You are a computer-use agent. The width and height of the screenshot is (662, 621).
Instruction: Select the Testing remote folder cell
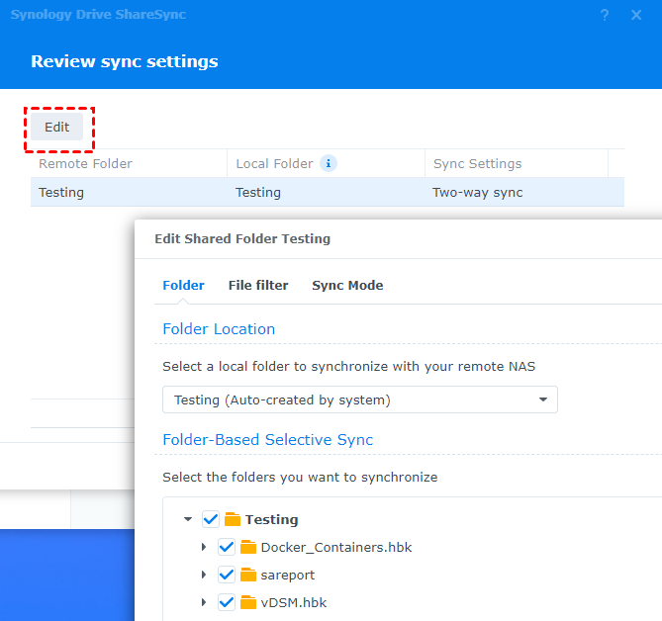[x=61, y=193]
